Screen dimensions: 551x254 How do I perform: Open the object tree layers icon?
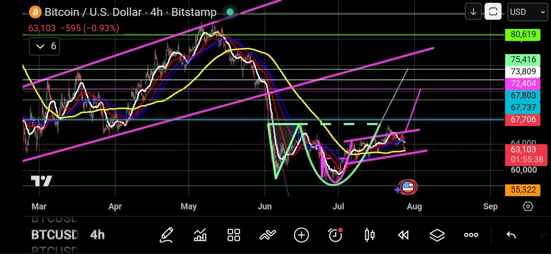coord(437,235)
